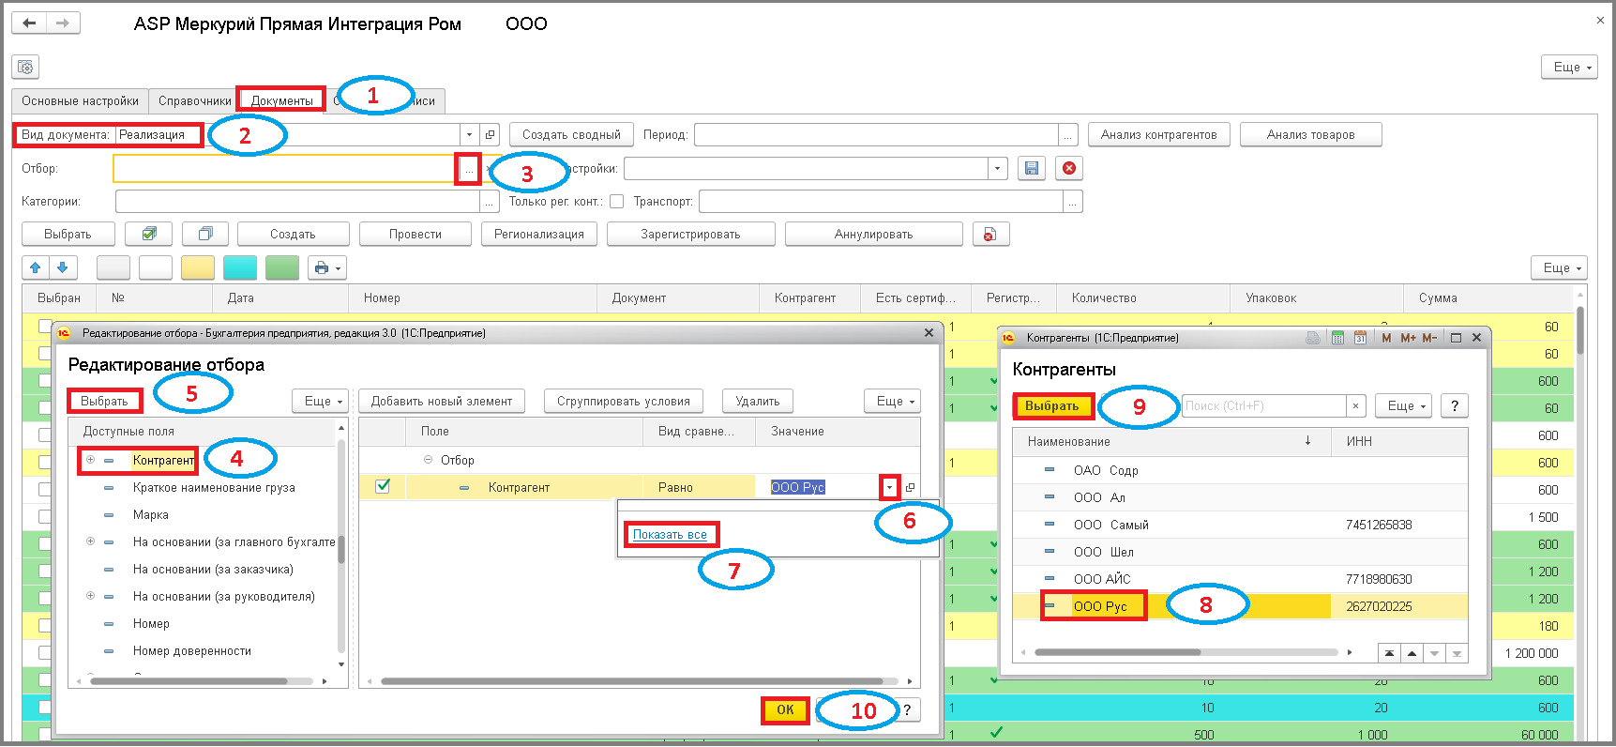The height and width of the screenshot is (747, 1616).
Task: Open the top-right Еще menu
Action: 1569,67
